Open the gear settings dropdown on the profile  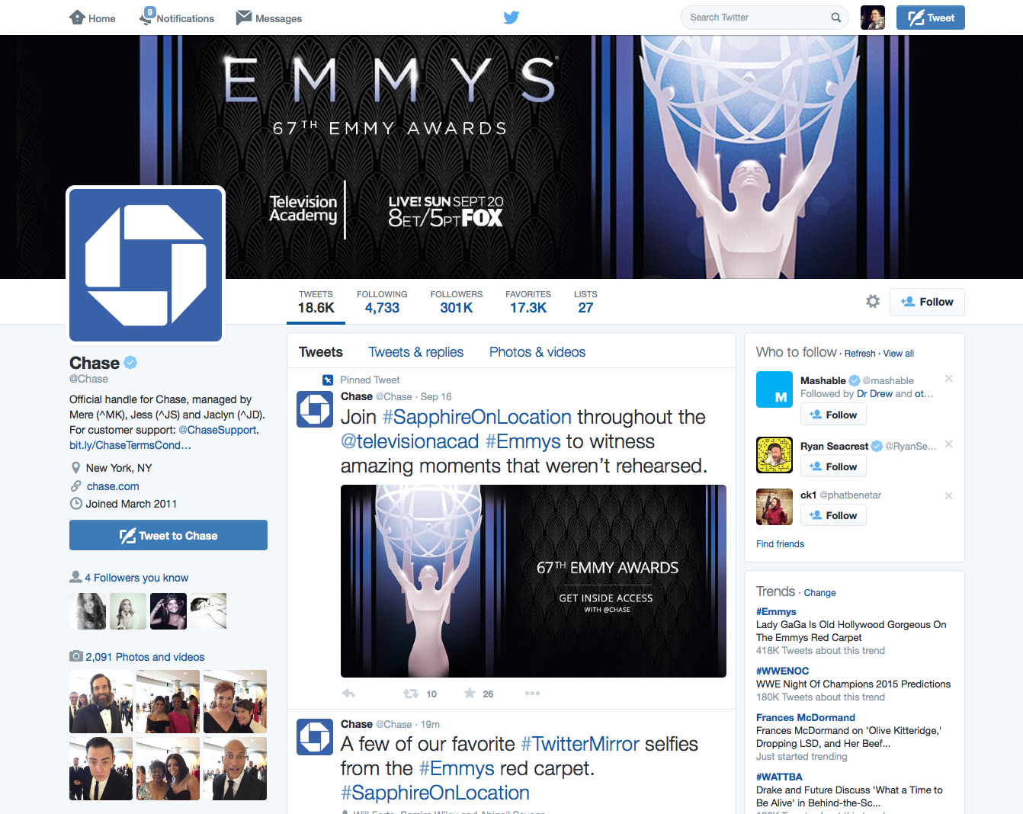point(873,302)
